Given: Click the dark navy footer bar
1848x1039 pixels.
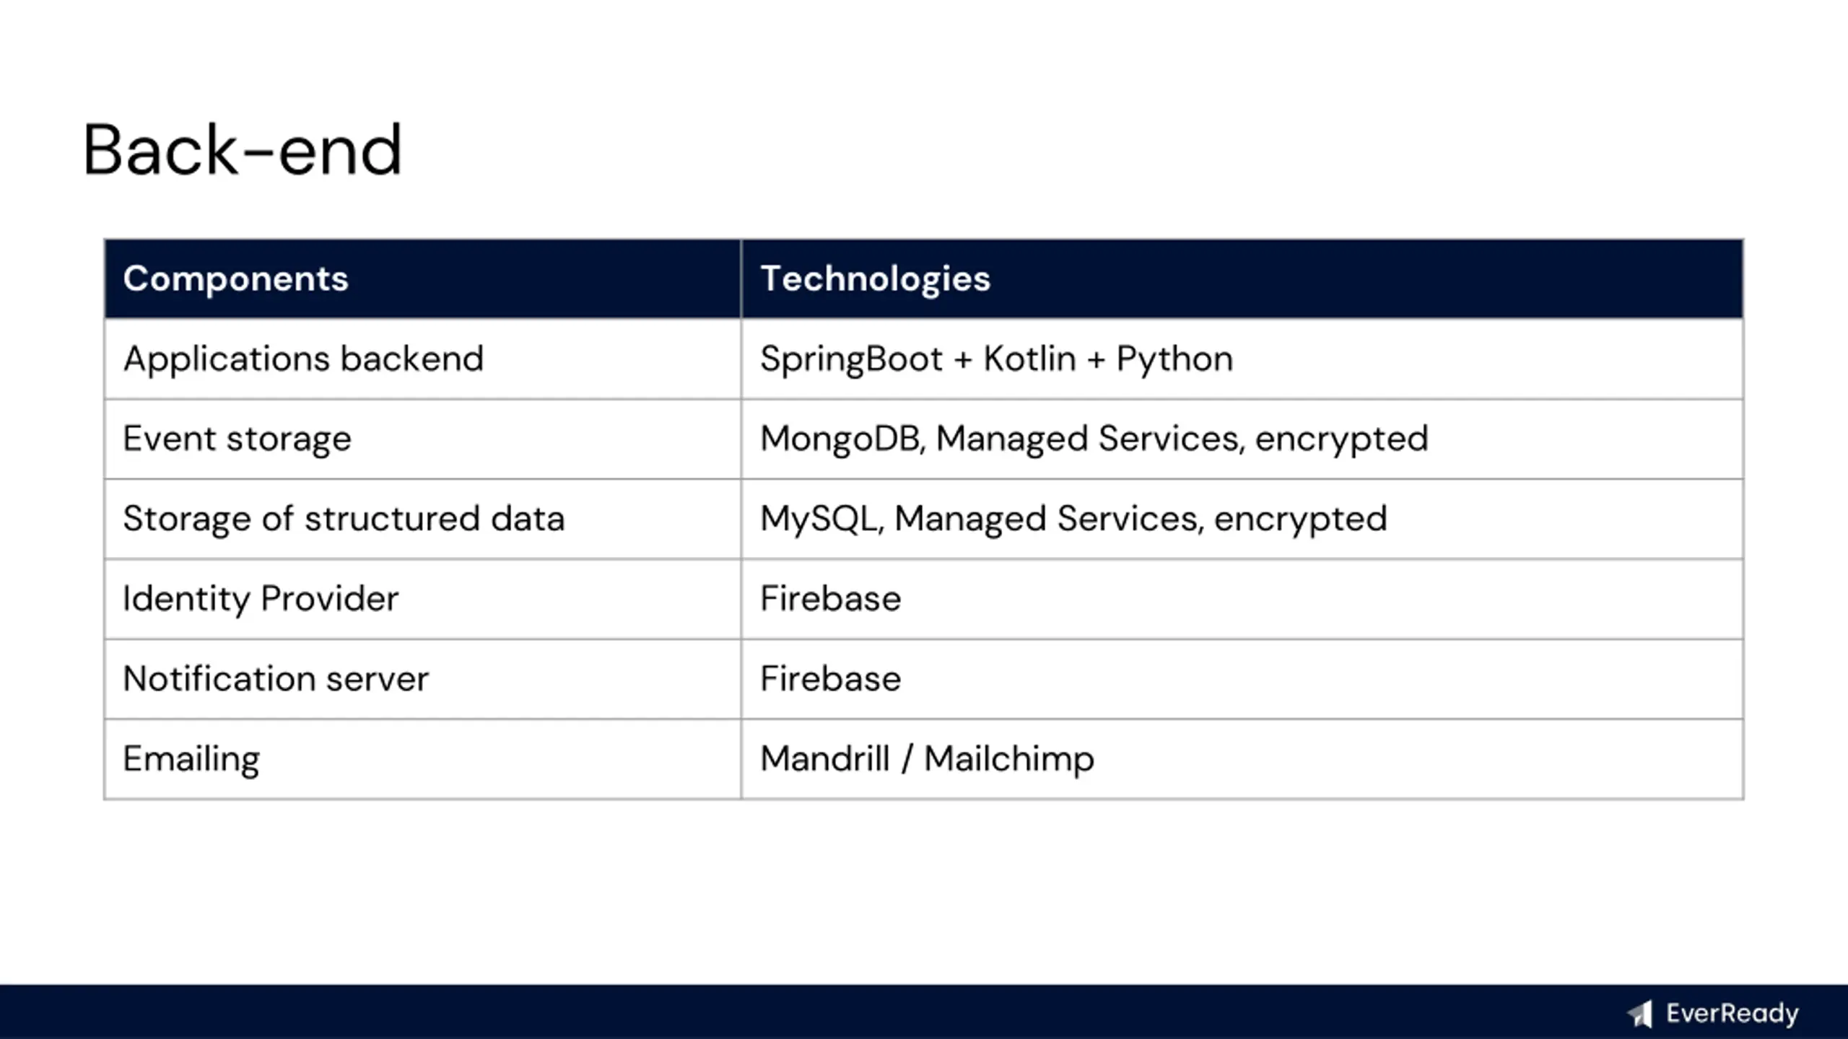Looking at the screenshot, I should [x=924, y=1012].
